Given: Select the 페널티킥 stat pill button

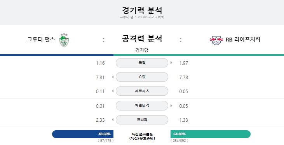Looking at the screenshot, I should (x=142, y=105).
